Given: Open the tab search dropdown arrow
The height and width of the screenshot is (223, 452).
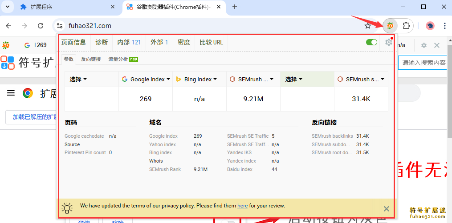Looking at the screenshot, I should [x=7, y=7].
